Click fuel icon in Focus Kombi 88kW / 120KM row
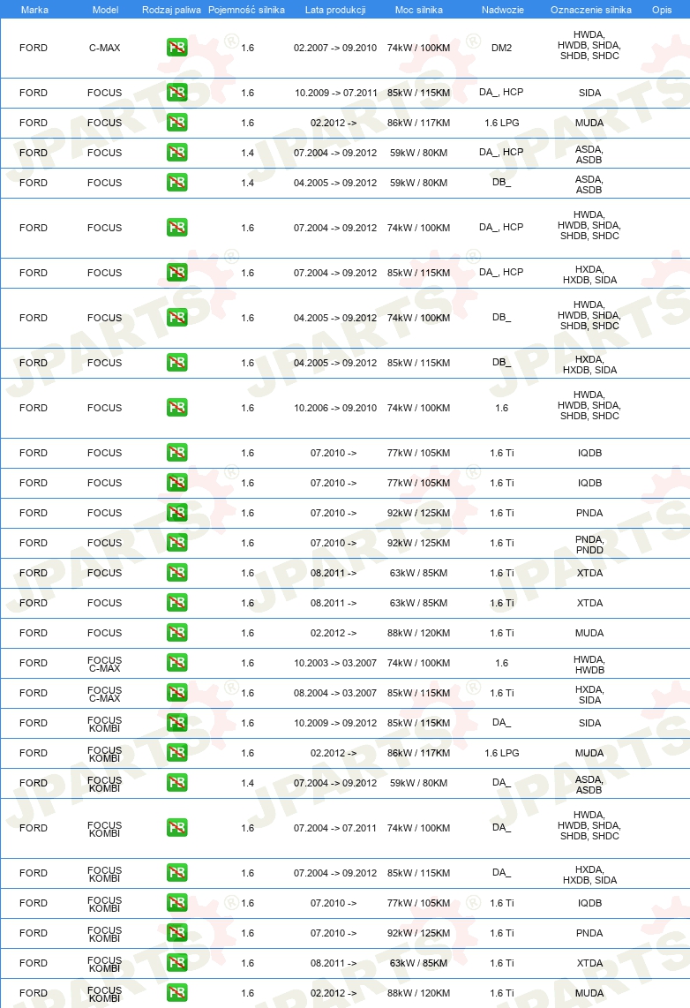The image size is (690, 1008). coord(176,993)
